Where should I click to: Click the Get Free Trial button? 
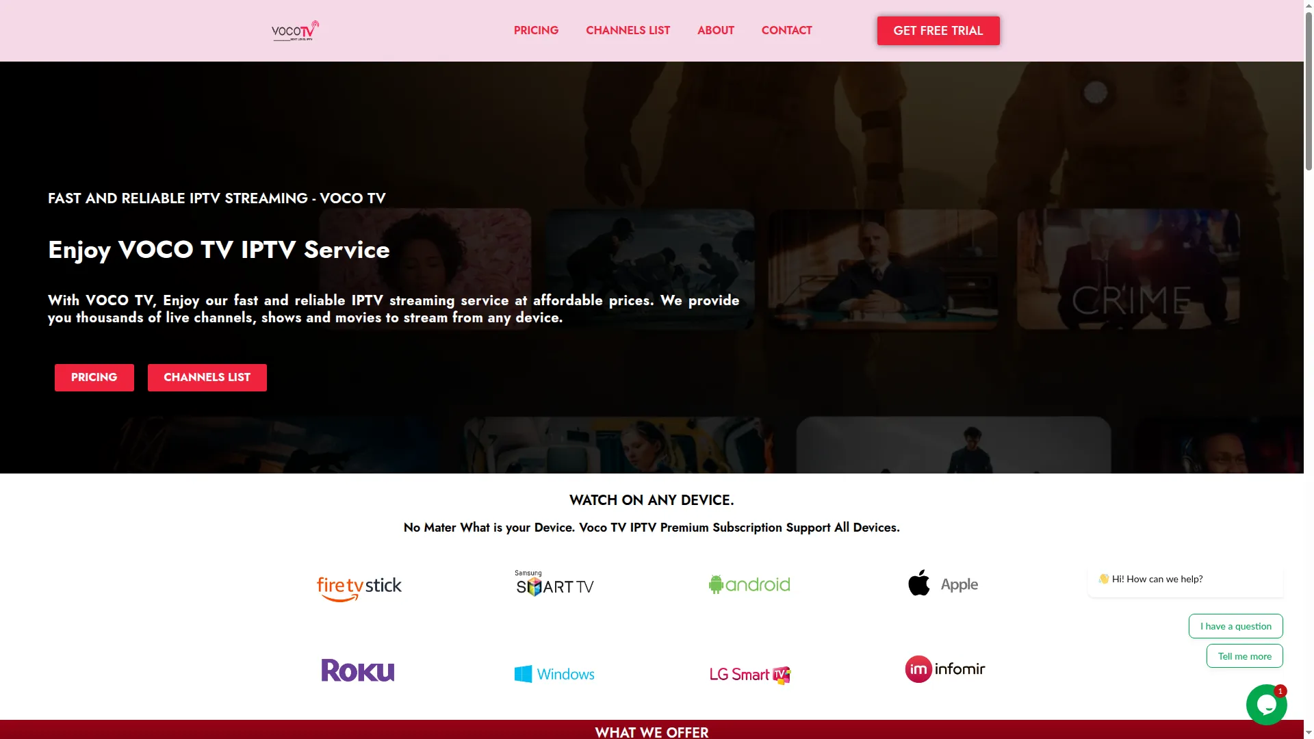(x=938, y=31)
